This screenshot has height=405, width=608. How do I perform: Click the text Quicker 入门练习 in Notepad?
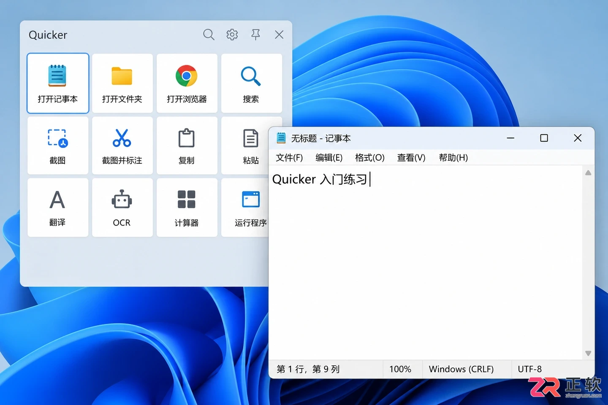(320, 179)
